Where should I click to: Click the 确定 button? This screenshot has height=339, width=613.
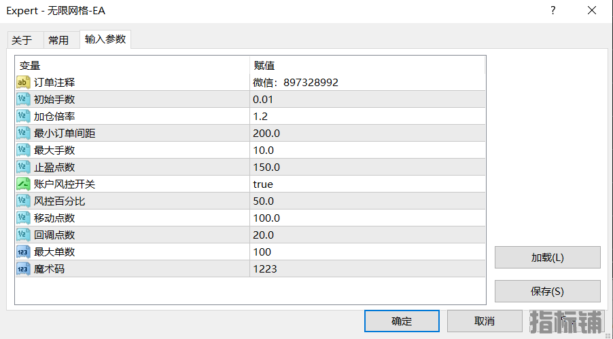tap(402, 321)
